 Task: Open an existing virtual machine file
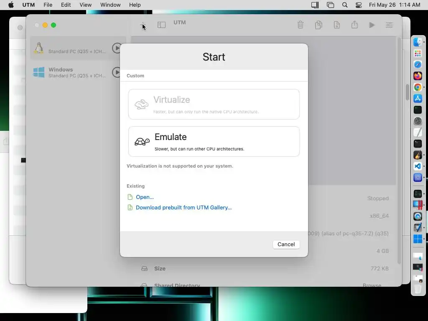click(x=145, y=197)
